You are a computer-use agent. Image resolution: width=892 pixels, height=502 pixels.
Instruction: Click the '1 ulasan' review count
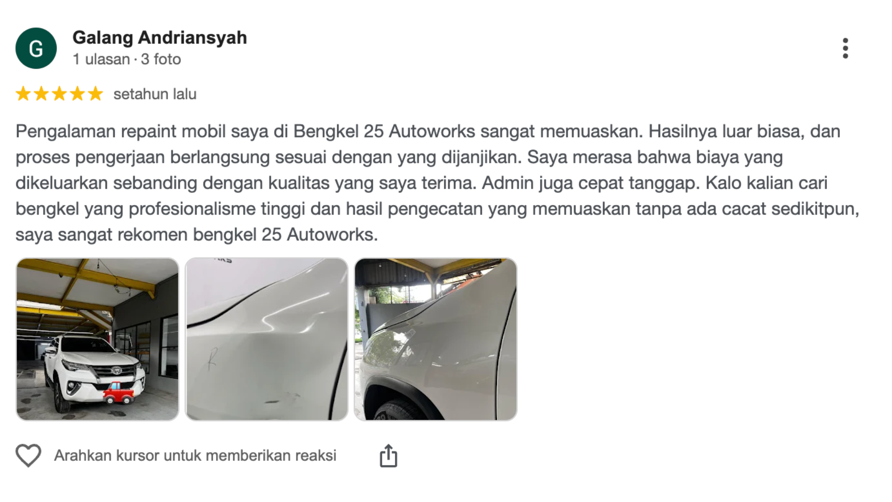101,59
